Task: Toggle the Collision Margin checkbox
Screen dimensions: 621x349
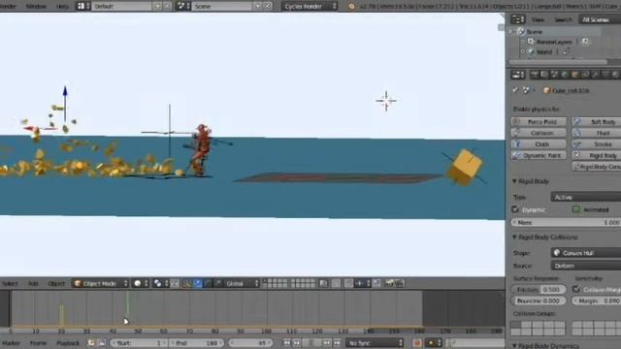Action: point(576,289)
